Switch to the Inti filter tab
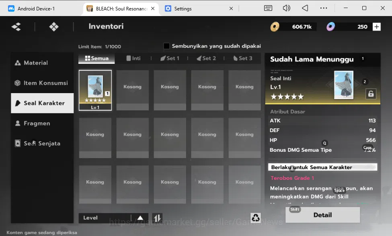The width and height of the screenshot is (392, 236). [133, 58]
